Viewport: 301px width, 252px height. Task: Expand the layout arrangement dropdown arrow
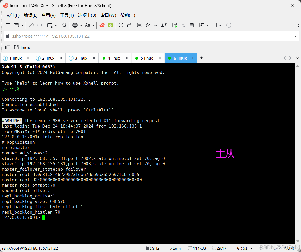[x=220, y=25]
